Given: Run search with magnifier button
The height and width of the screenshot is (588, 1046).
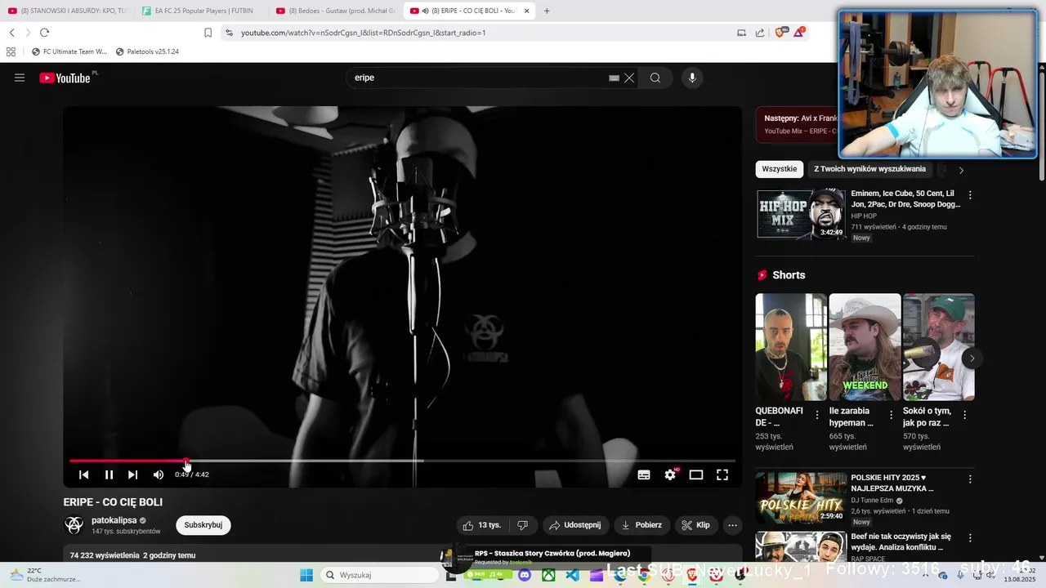Looking at the screenshot, I should [655, 78].
